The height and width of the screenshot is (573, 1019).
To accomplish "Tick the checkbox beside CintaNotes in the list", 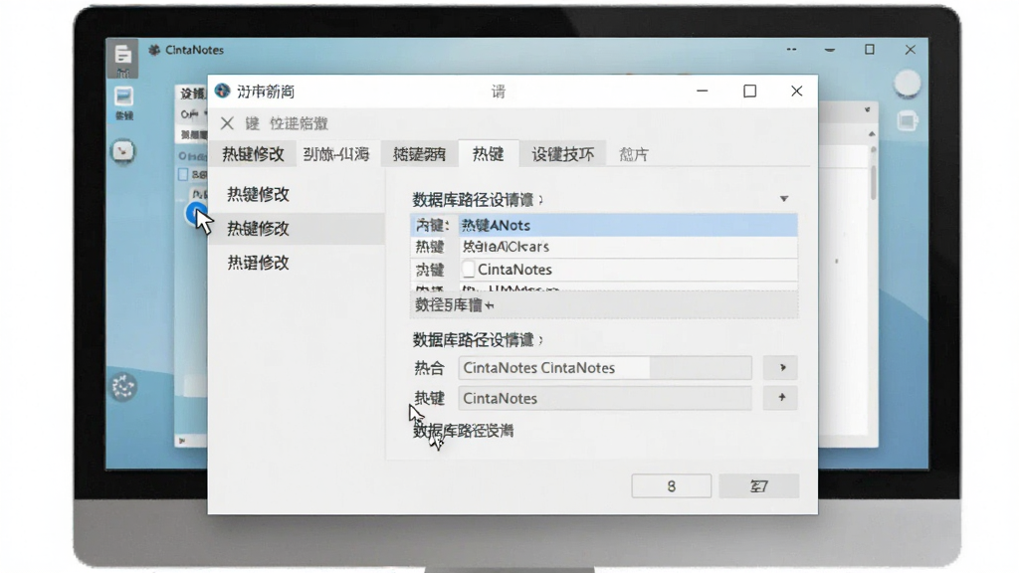I will 469,269.
